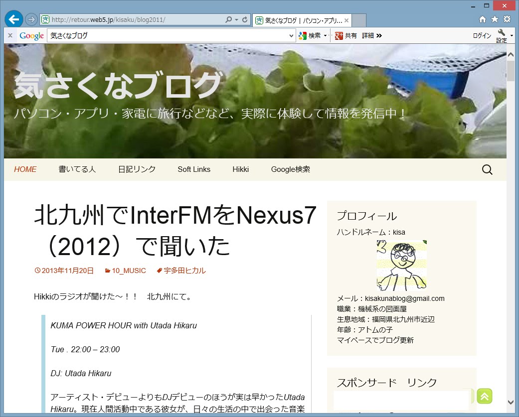
Task: Open browser Tools gear icon
Action: coord(507,19)
